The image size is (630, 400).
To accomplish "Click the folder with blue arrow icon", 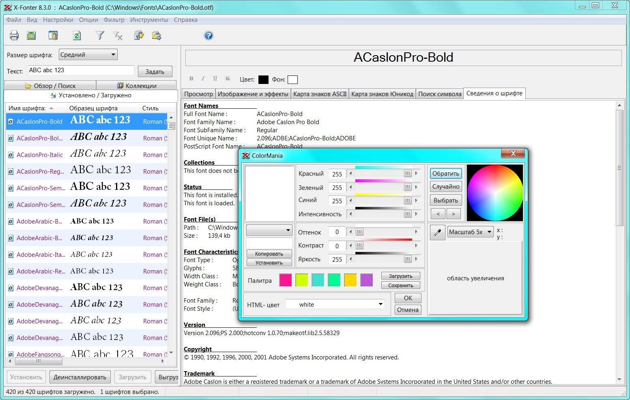I will 157,36.
